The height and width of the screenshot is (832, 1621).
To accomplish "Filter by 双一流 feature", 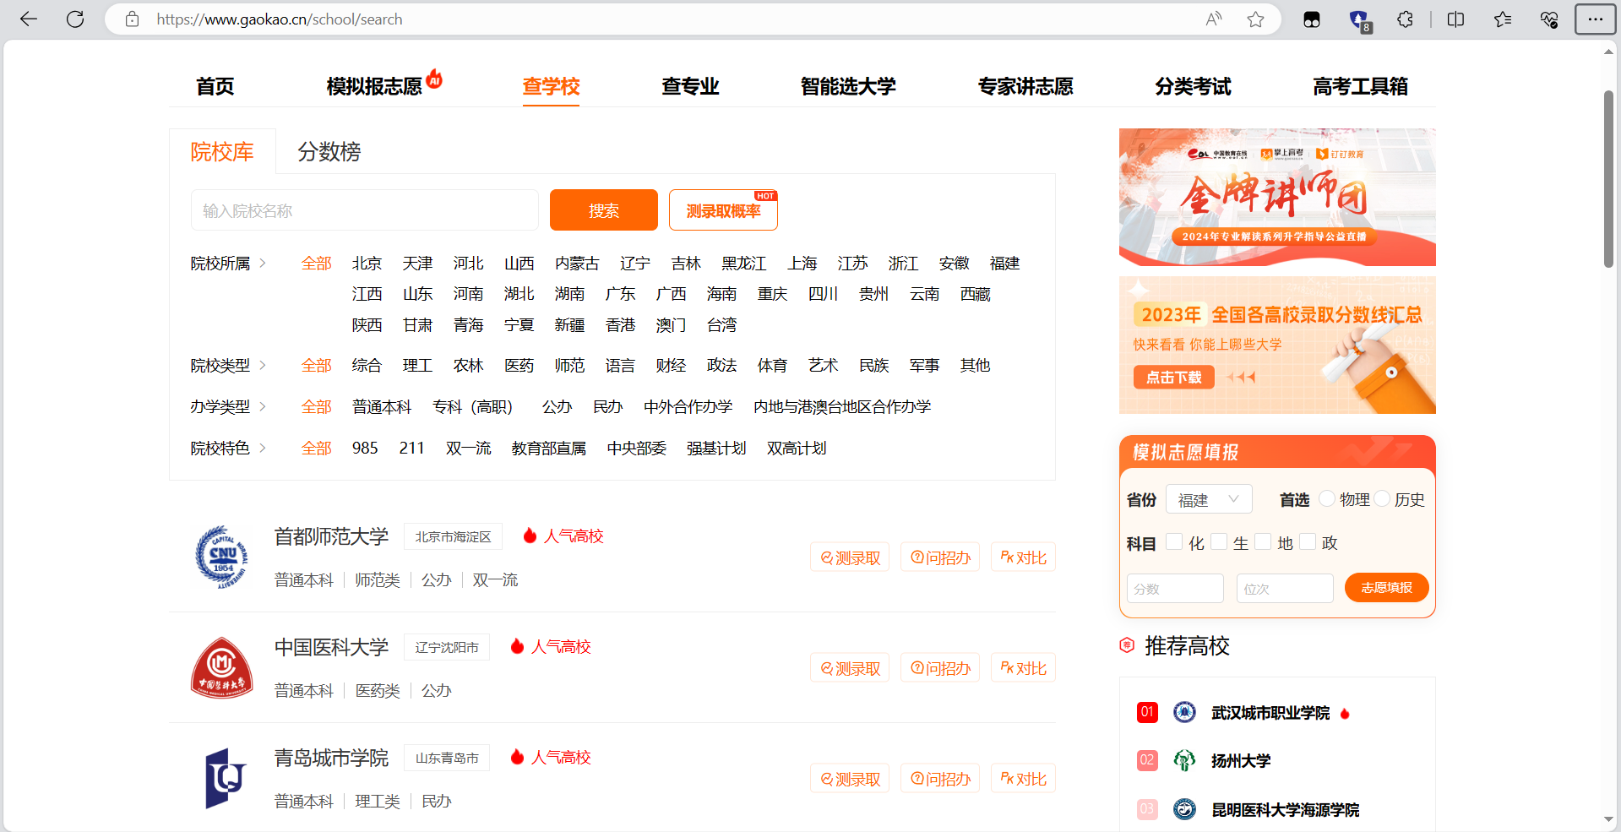I will pyautogui.click(x=469, y=448).
